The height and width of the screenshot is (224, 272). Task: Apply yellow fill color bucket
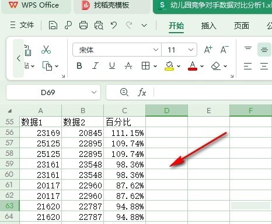[x=169, y=66]
